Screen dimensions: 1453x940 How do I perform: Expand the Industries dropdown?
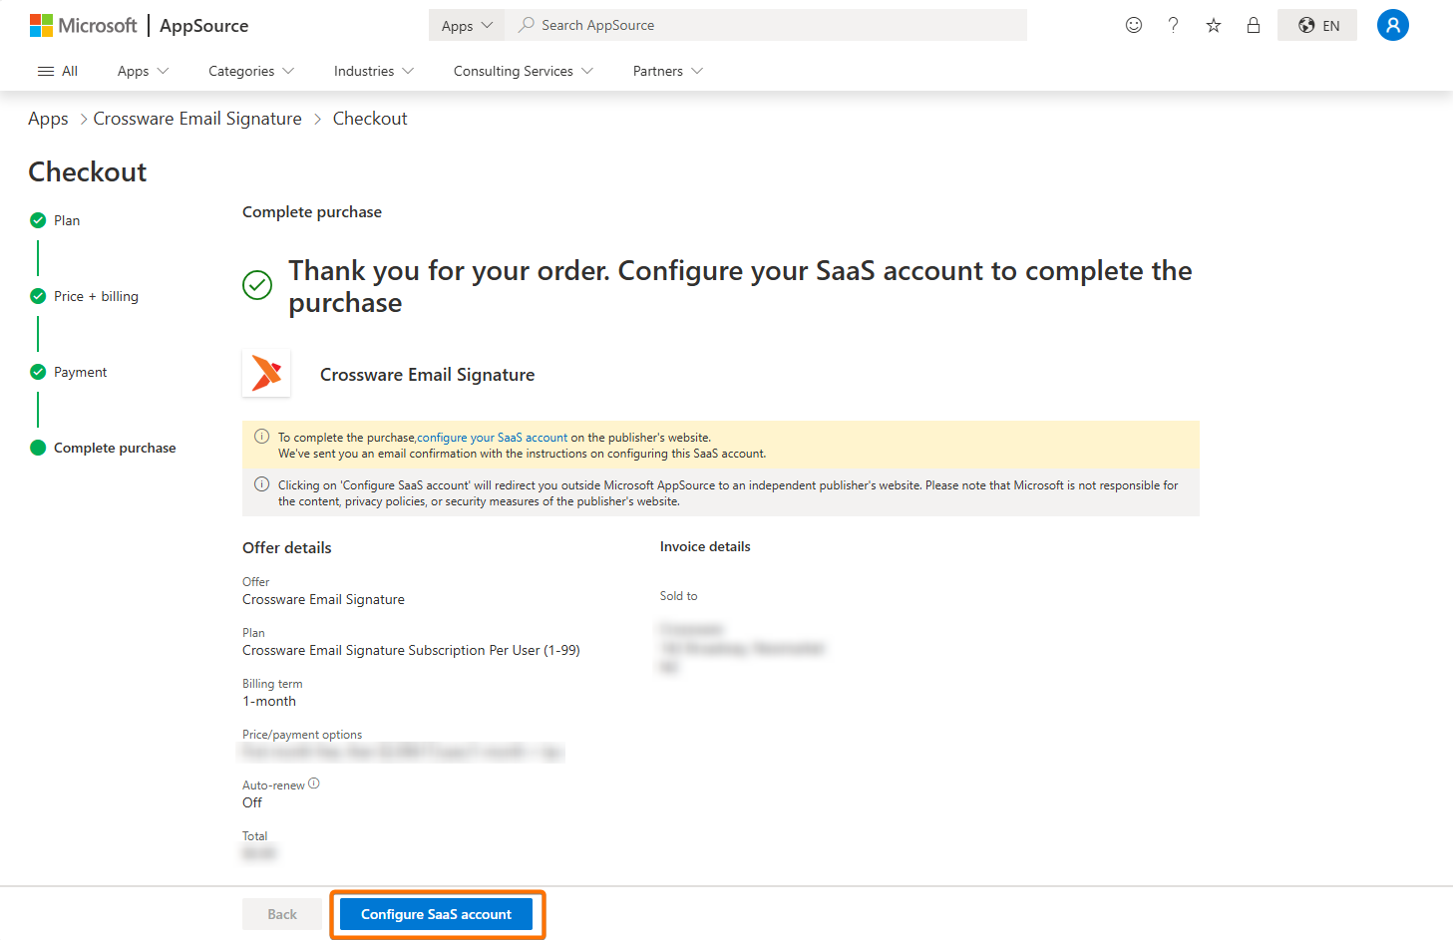[373, 71]
